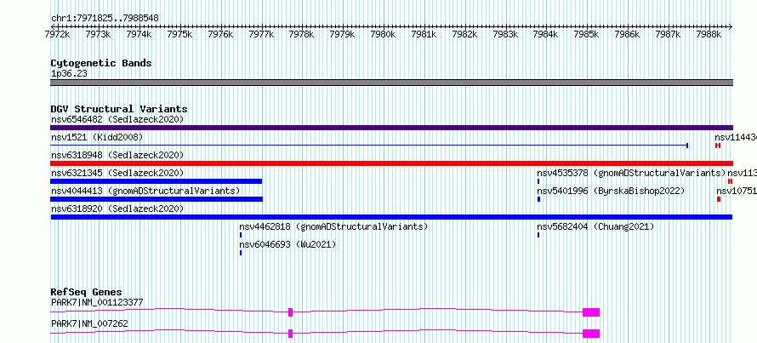Image resolution: width=757 pixels, height=343 pixels.
Task: Select the 7974k ruler label
Action: click(139, 34)
